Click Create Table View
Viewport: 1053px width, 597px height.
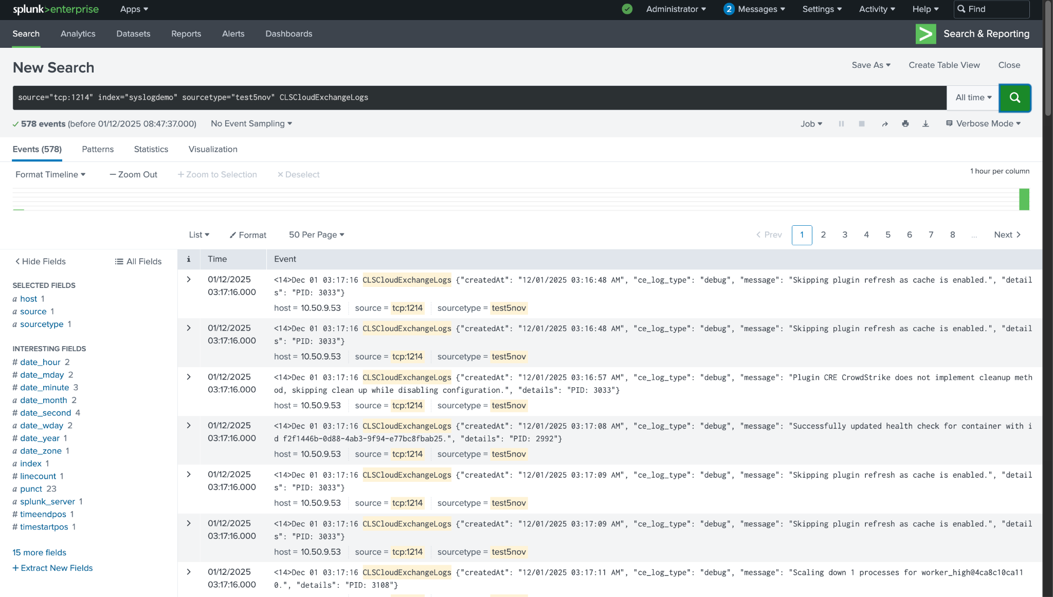[x=944, y=65]
